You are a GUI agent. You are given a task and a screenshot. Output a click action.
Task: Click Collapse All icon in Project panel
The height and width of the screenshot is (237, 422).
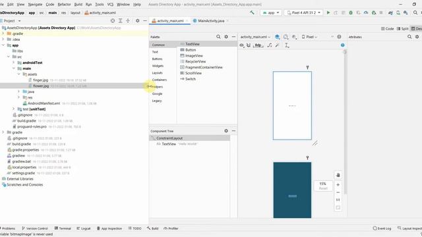click(x=128, y=20)
